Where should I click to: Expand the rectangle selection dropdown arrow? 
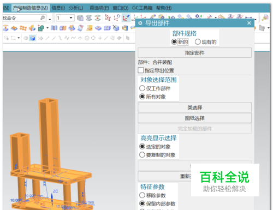coord(19,38)
